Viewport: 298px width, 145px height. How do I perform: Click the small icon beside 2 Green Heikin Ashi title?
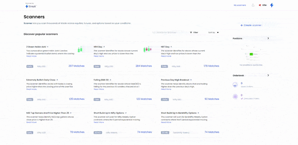48,47
